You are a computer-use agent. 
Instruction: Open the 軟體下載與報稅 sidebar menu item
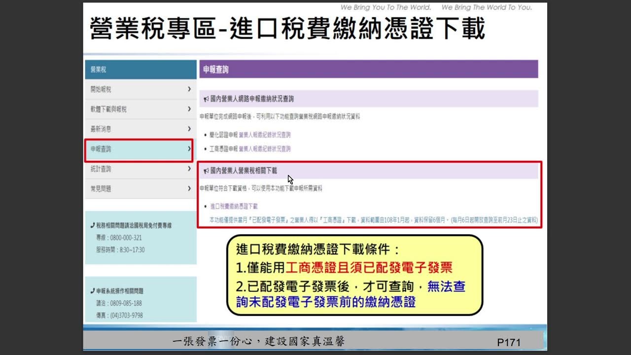(140, 109)
